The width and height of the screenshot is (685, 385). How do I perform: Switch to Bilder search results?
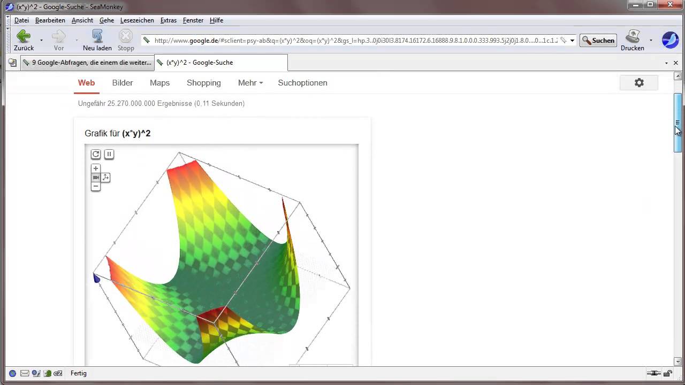pyautogui.click(x=123, y=83)
